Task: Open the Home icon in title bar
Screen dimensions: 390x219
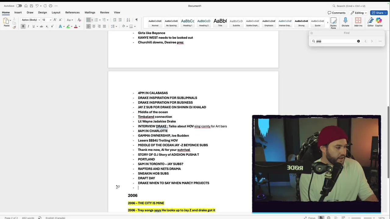Action: (26, 6)
